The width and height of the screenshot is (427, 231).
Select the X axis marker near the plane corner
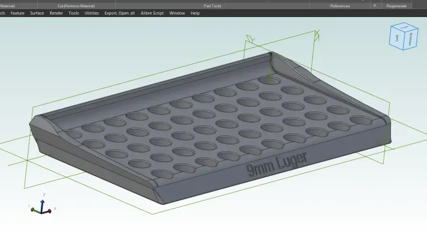coord(317,35)
